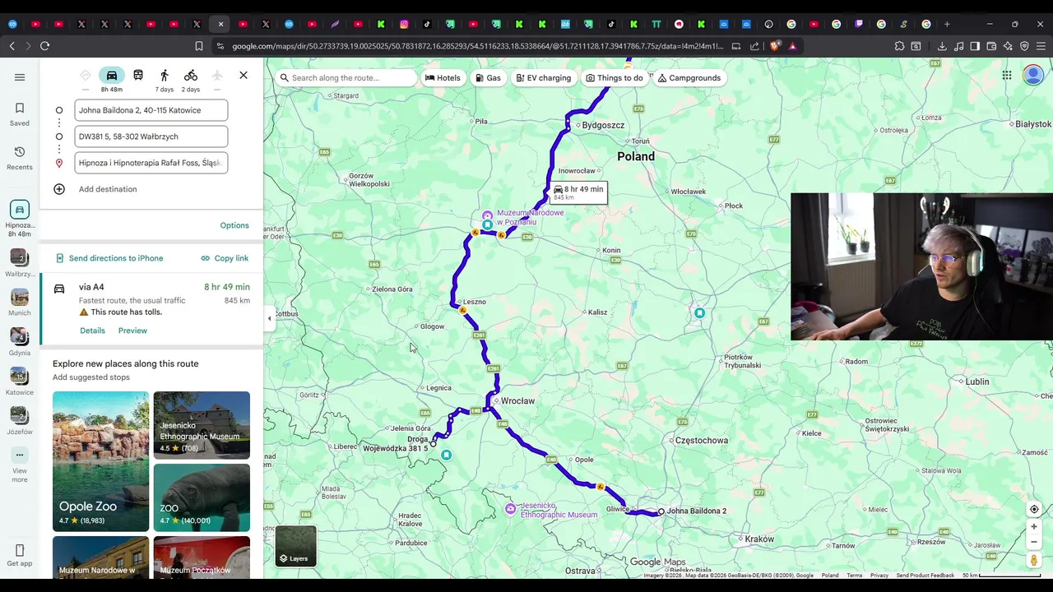
Task: Select Walking travel mode, 7 days
Action: pos(165,80)
